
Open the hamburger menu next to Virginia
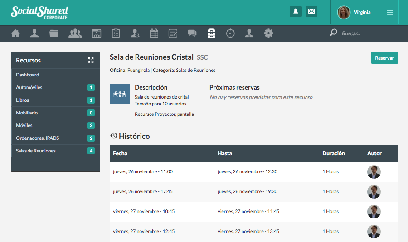coord(390,13)
